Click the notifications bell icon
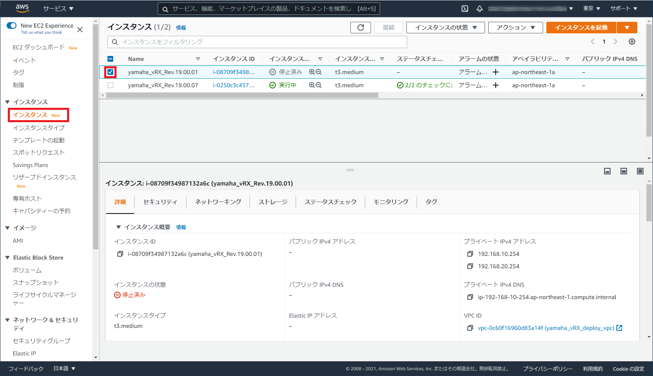The image size is (653, 376). coord(479,9)
